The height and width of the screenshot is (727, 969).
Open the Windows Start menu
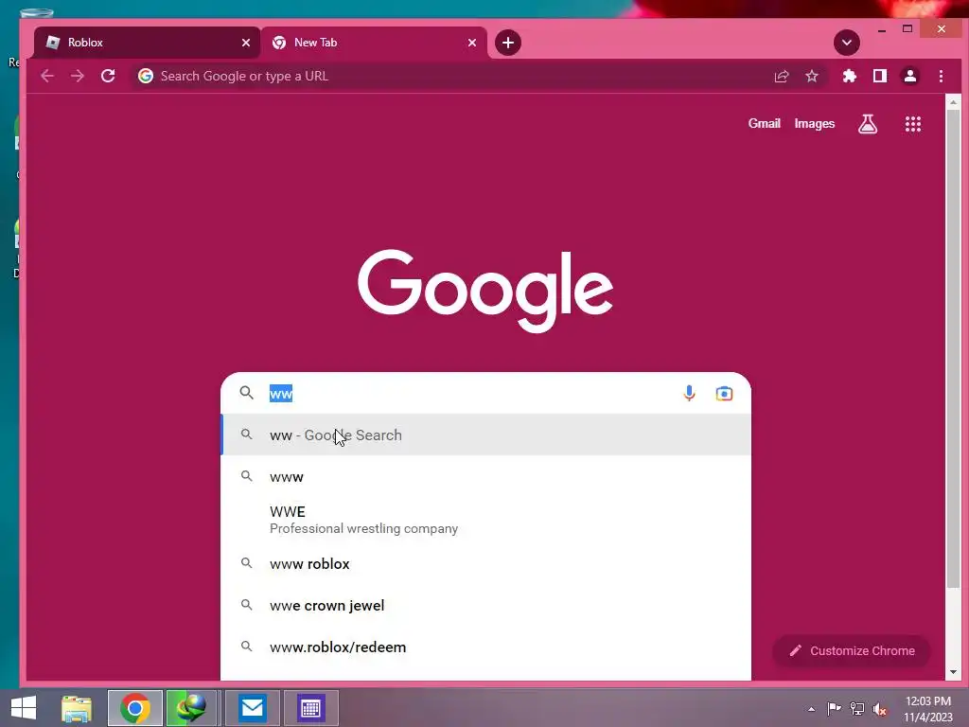coord(24,708)
